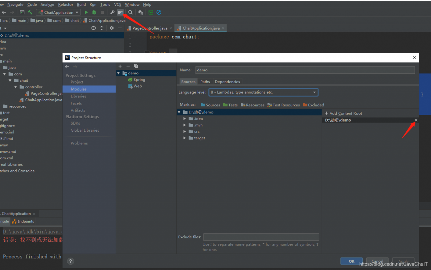
Task: Switch to the Paths tab
Action: [205, 82]
